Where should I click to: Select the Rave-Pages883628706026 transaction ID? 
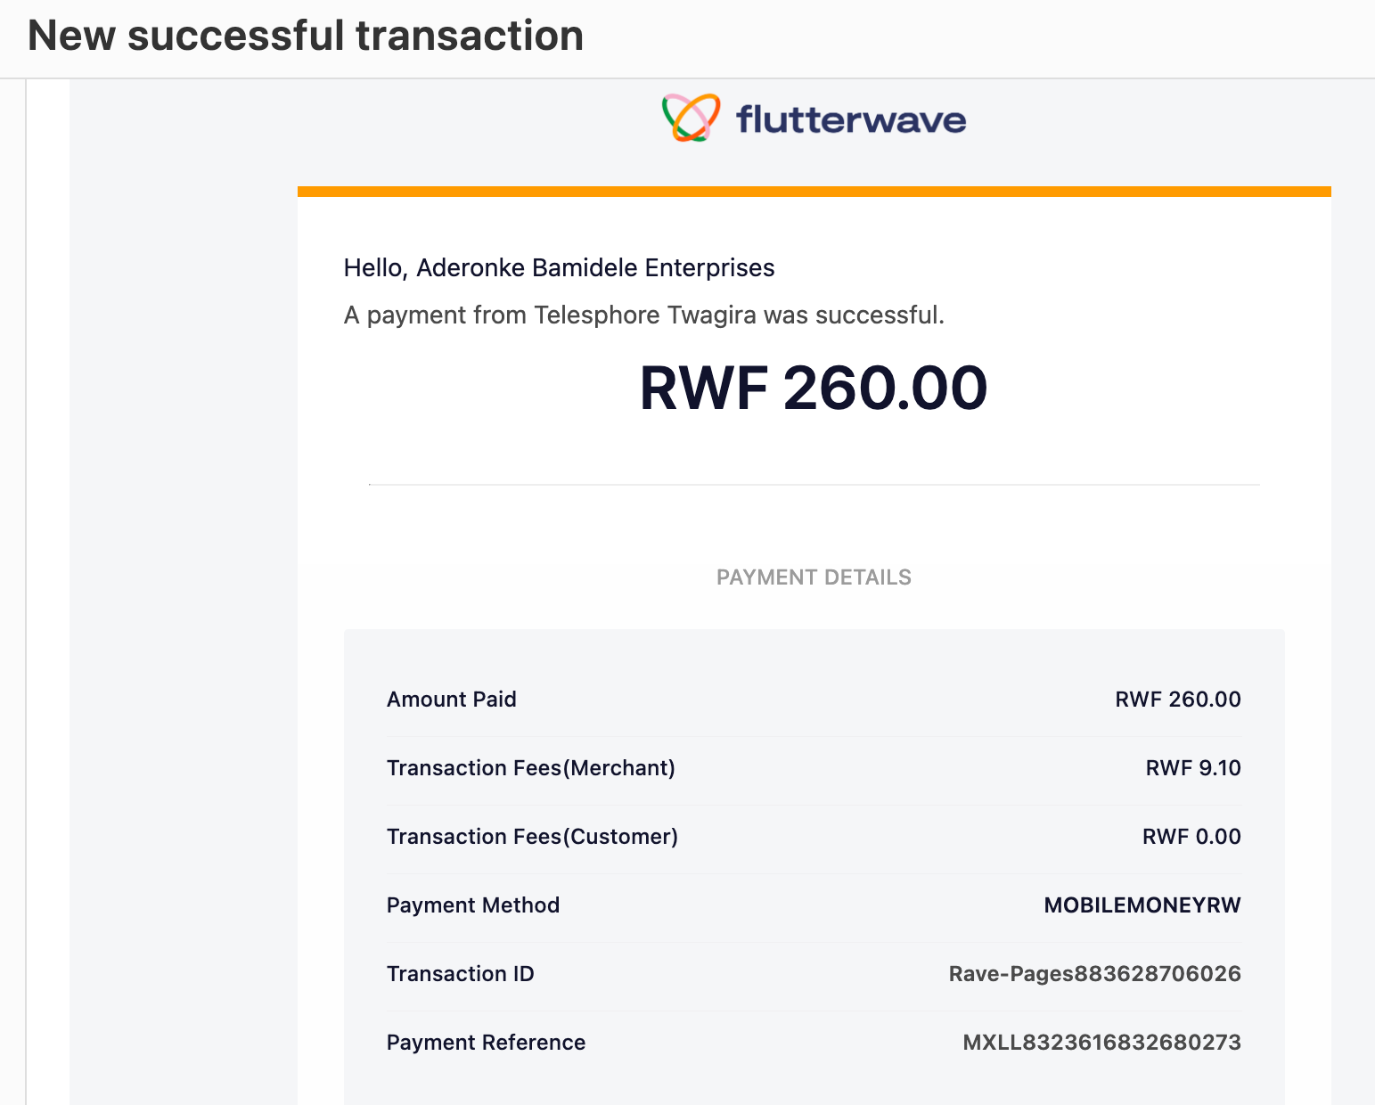click(x=1095, y=974)
